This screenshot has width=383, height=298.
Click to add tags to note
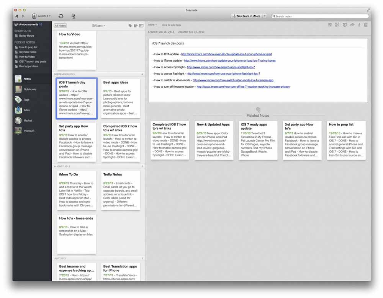click(171, 25)
